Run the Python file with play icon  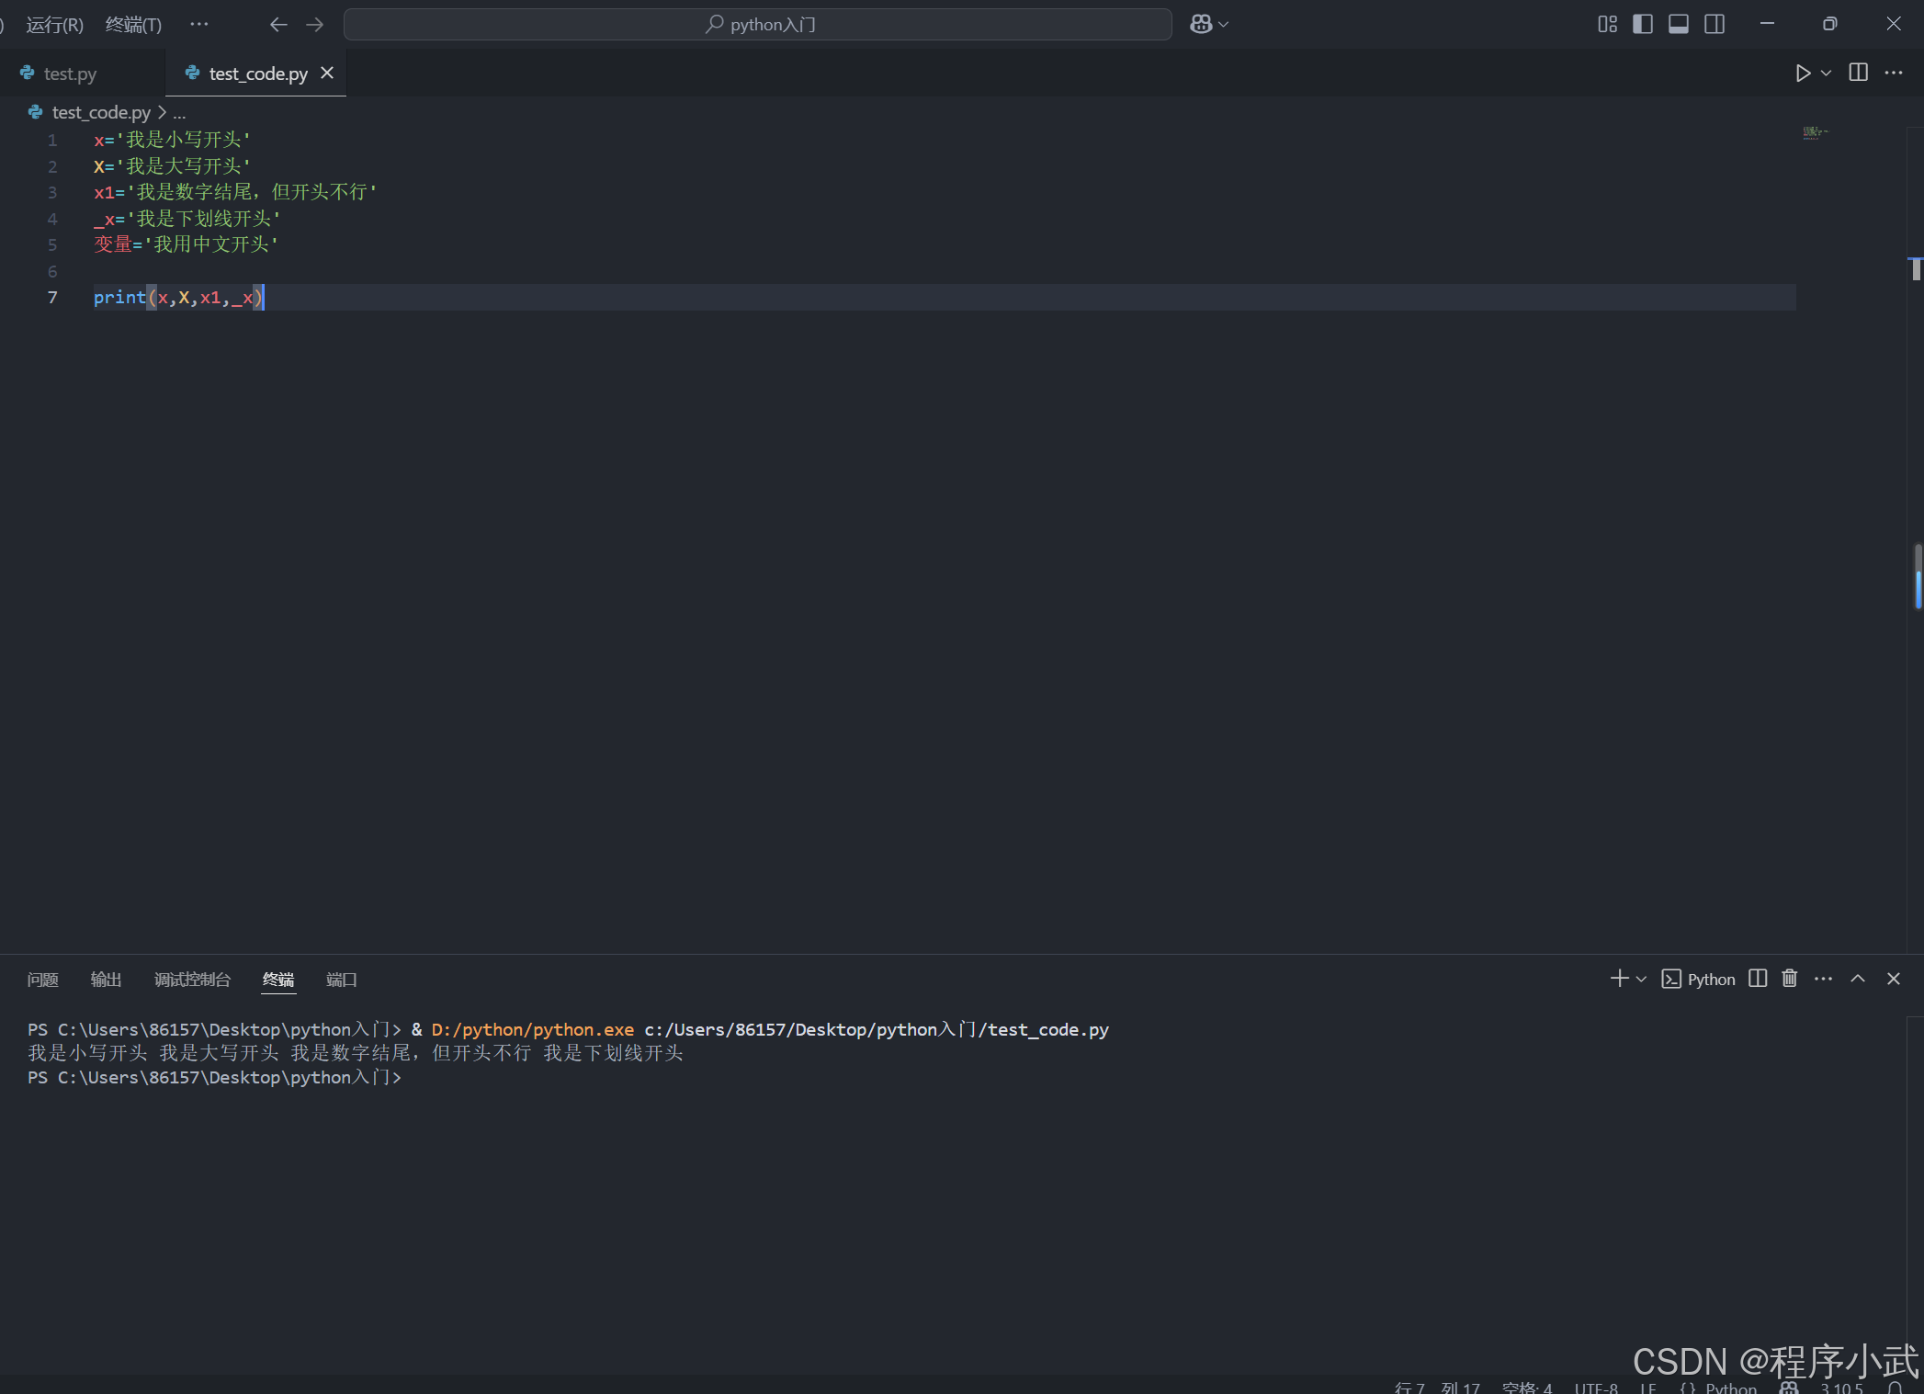coord(1802,74)
